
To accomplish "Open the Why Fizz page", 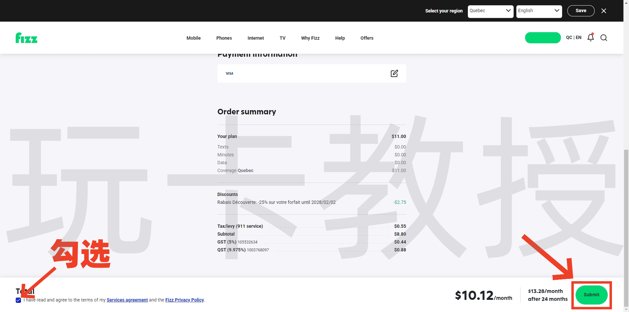I will 310,38.
